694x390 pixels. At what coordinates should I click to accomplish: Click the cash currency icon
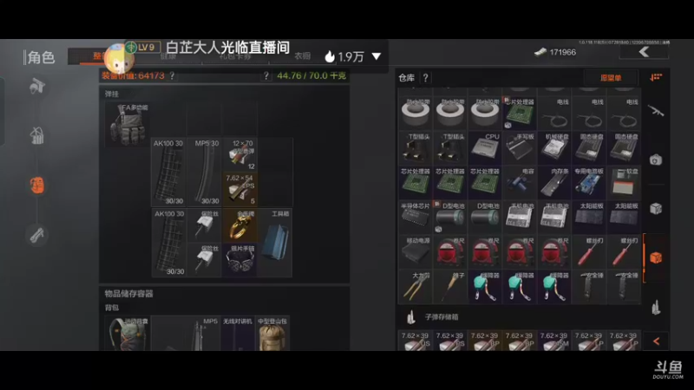(x=540, y=53)
